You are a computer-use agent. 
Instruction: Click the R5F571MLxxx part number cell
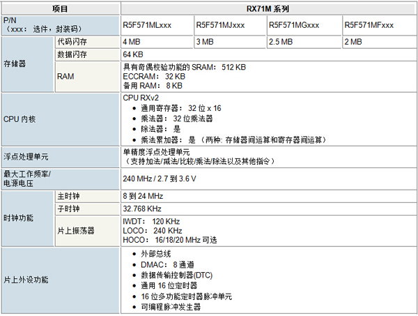click(147, 25)
